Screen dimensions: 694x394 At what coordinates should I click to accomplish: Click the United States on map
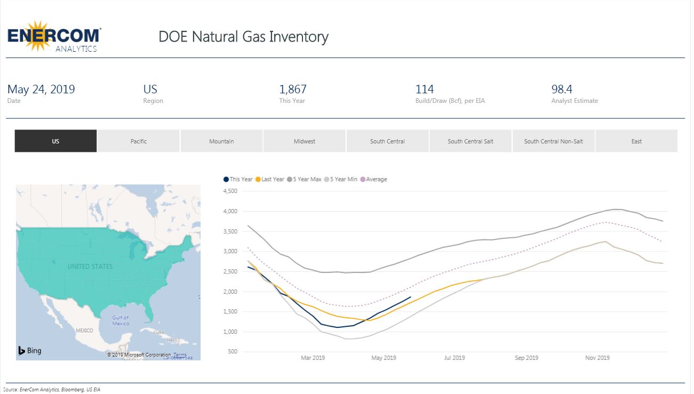pyautogui.click(x=90, y=266)
